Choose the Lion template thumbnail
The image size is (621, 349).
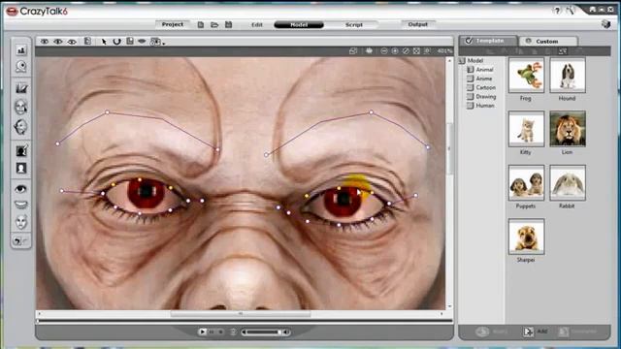[568, 129]
